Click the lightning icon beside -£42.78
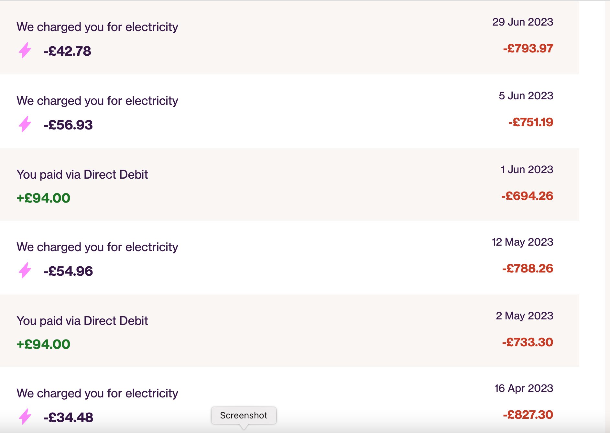This screenshot has height=433, width=610. (25, 50)
